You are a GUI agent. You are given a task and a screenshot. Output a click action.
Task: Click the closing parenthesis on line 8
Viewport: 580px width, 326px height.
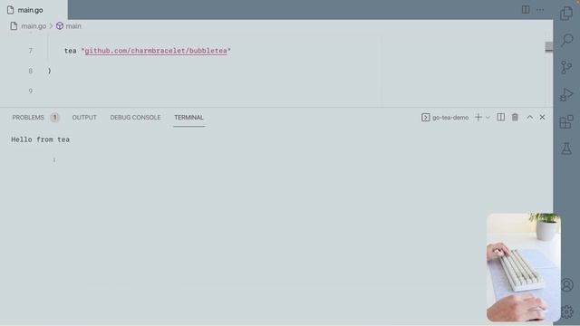pos(49,71)
